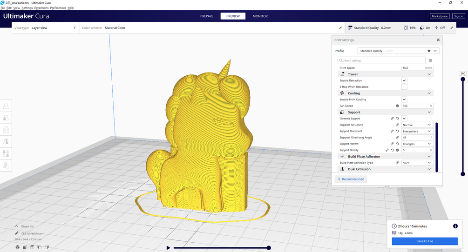Viewport: 468px width, 252px height.
Task: Enable Z Hop When Retracted
Action: (404, 86)
